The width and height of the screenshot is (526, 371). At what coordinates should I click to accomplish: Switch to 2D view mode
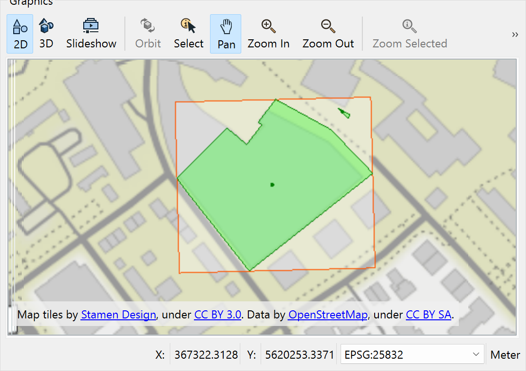click(x=20, y=34)
